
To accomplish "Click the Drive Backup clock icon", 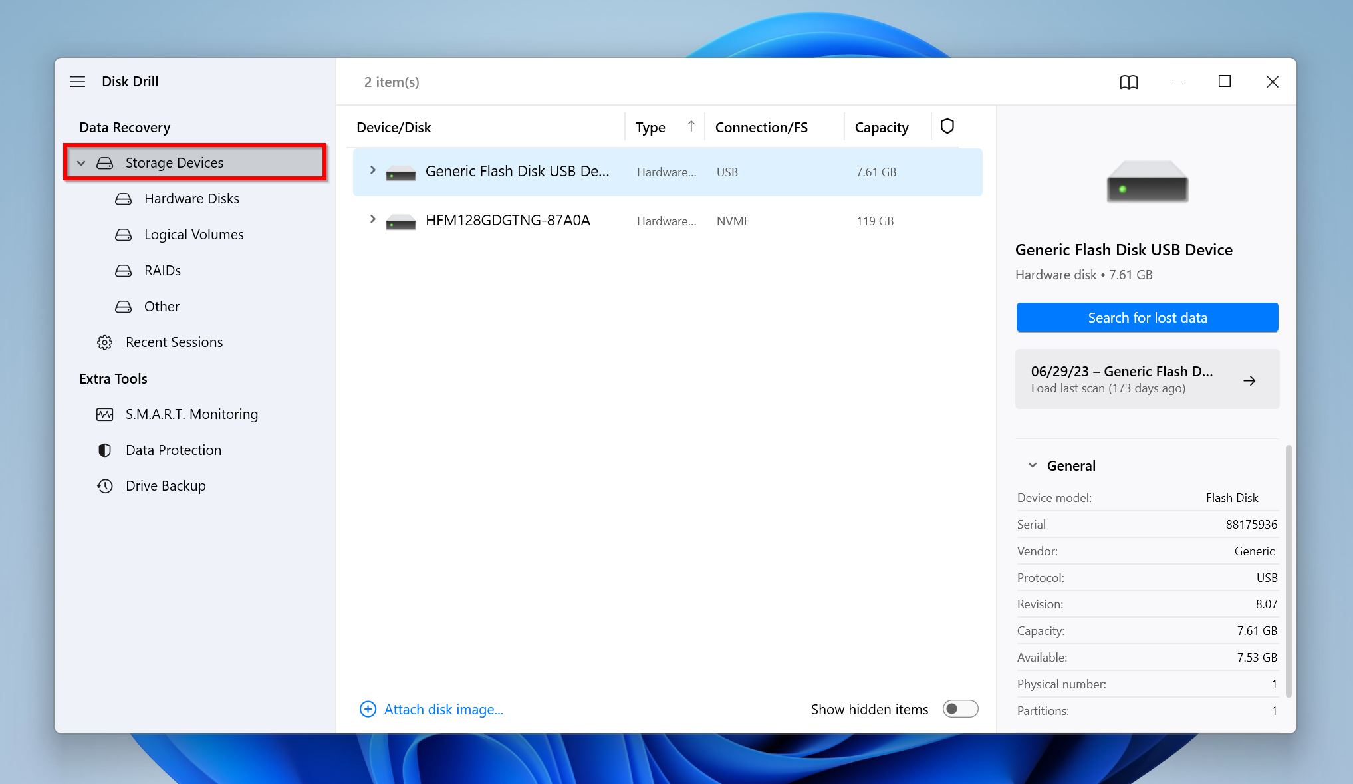I will [x=105, y=486].
